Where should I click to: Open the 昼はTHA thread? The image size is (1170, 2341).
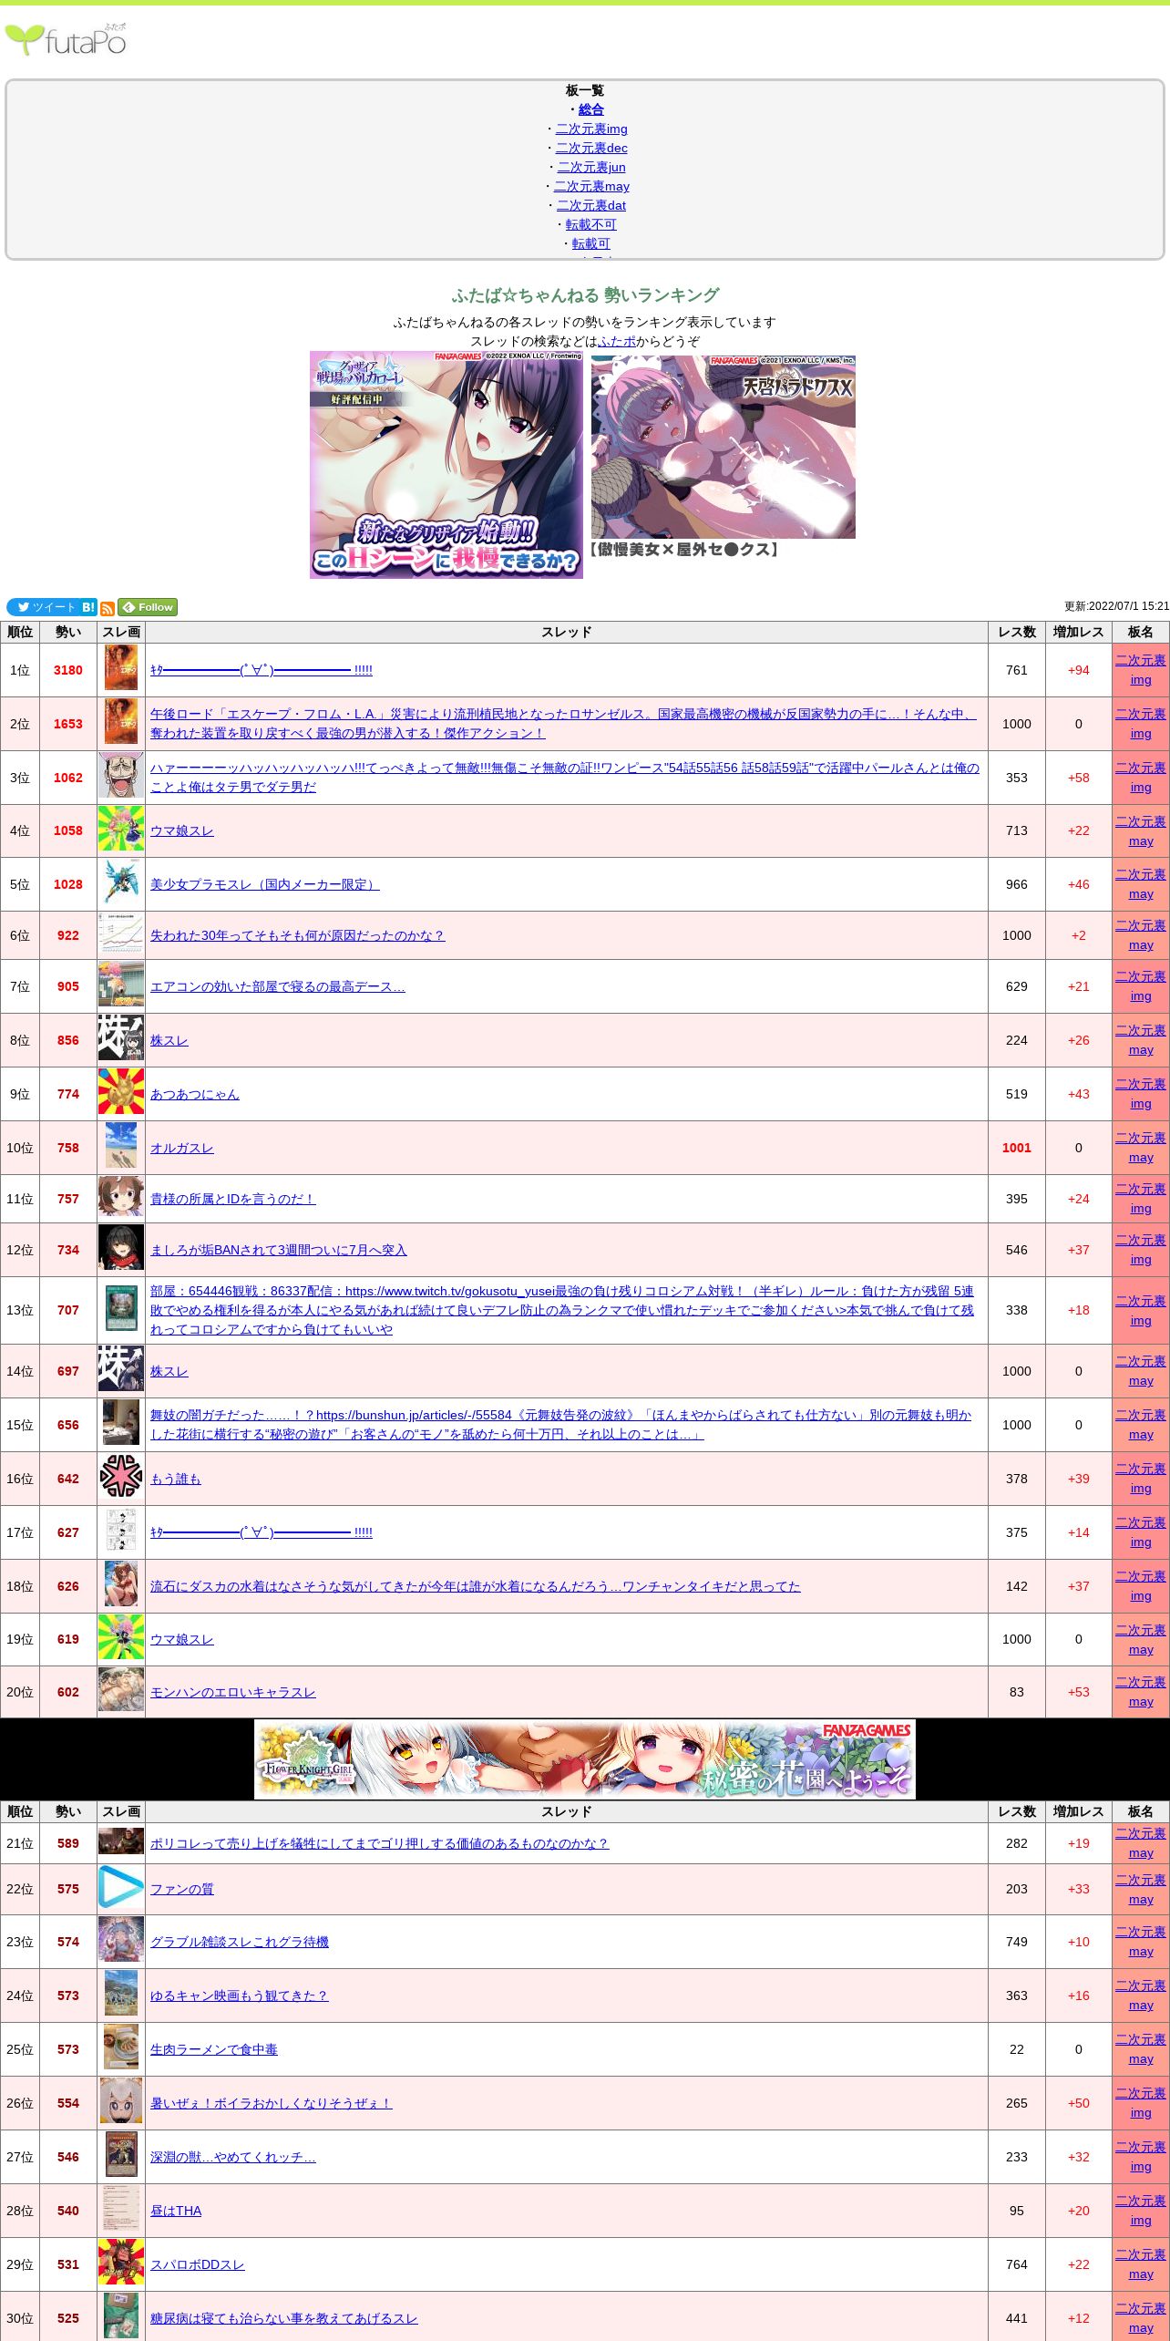[x=176, y=2211]
